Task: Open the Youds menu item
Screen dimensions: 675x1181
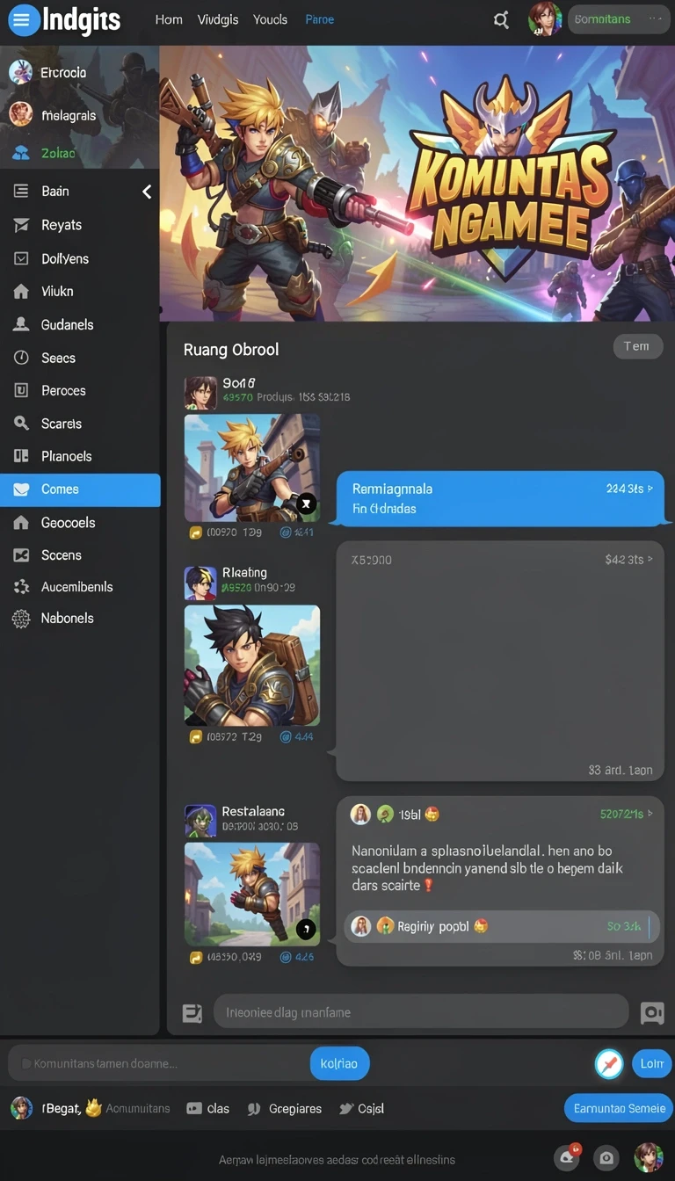Action: 270,19
